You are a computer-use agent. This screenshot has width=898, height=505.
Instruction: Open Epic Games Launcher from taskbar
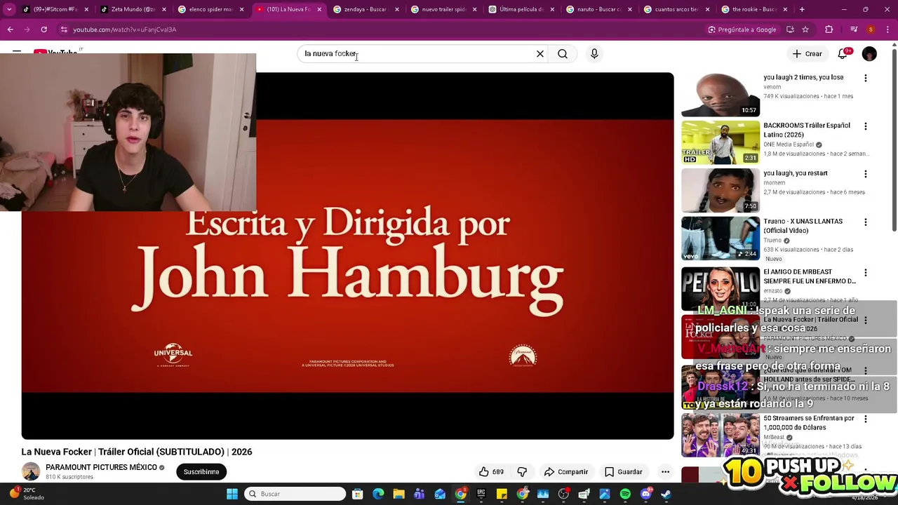click(481, 494)
